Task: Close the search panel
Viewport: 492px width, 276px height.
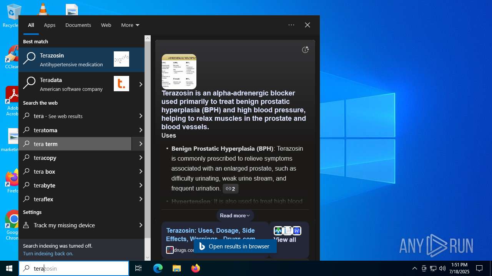Action: pos(307,25)
